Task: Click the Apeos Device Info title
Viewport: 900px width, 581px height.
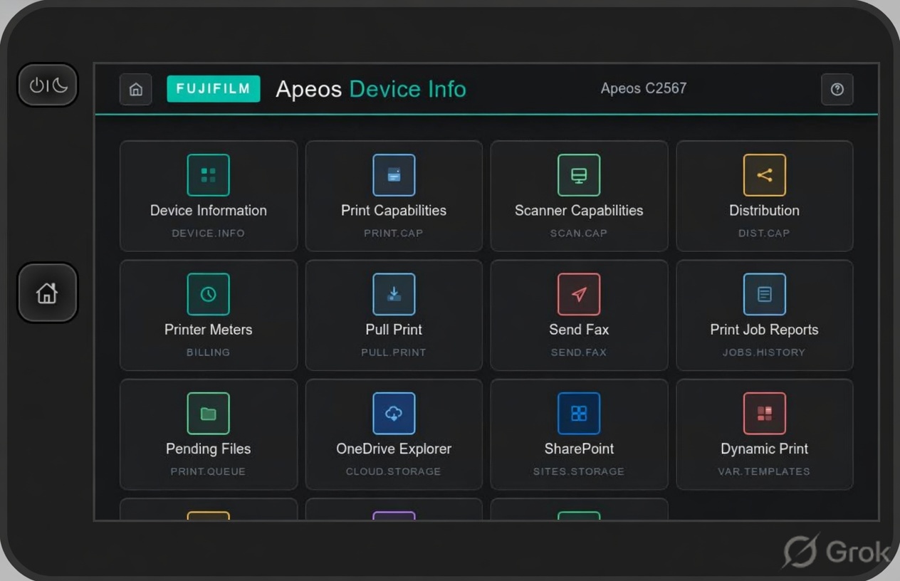Action: (x=371, y=89)
